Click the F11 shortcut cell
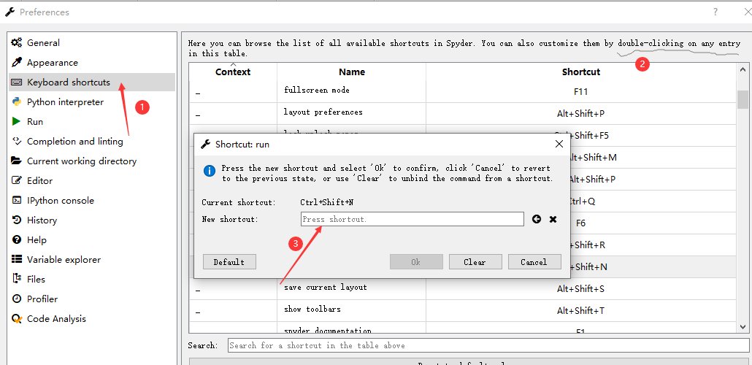752x365 pixels. [x=580, y=91]
